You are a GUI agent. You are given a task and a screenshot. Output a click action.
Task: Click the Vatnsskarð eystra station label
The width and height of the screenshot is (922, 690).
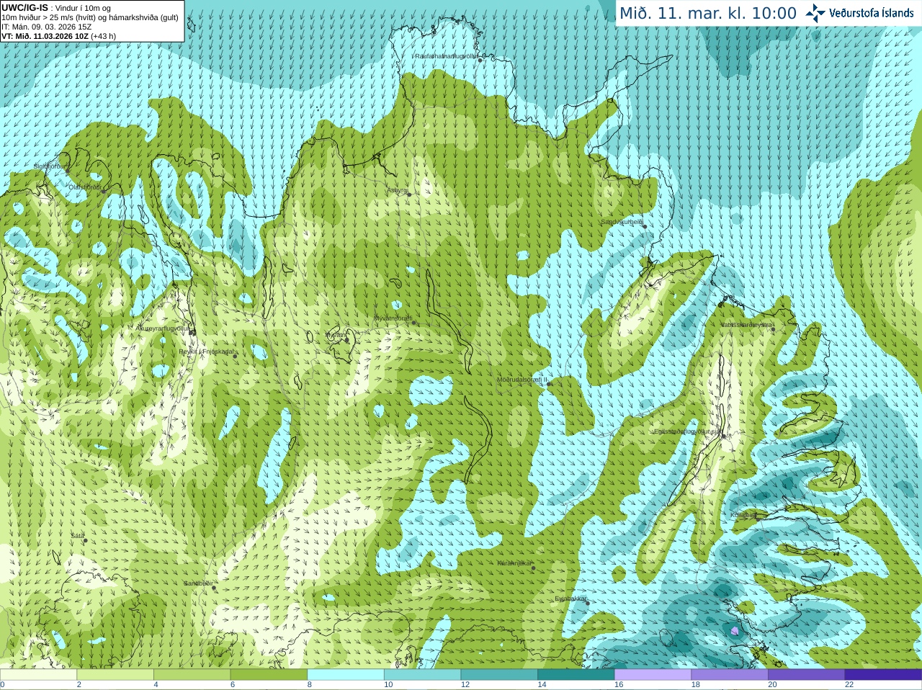[746, 325]
